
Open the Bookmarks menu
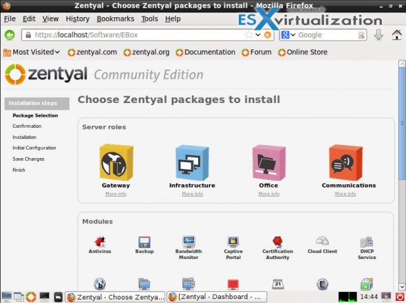click(116, 19)
